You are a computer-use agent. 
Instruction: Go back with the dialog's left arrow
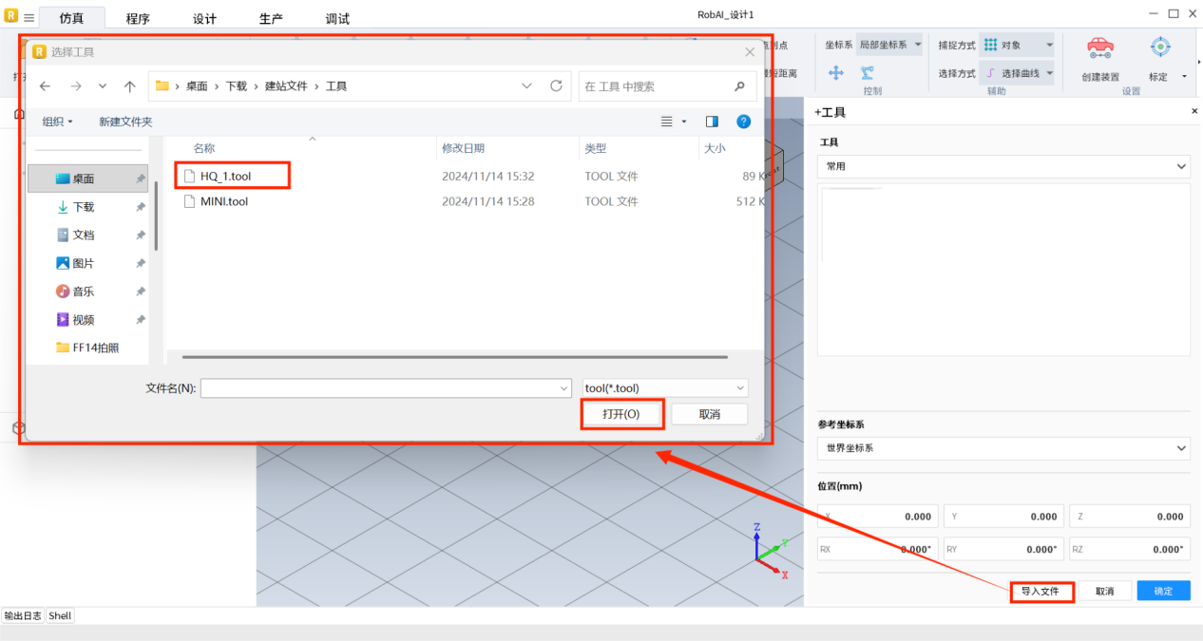(45, 86)
